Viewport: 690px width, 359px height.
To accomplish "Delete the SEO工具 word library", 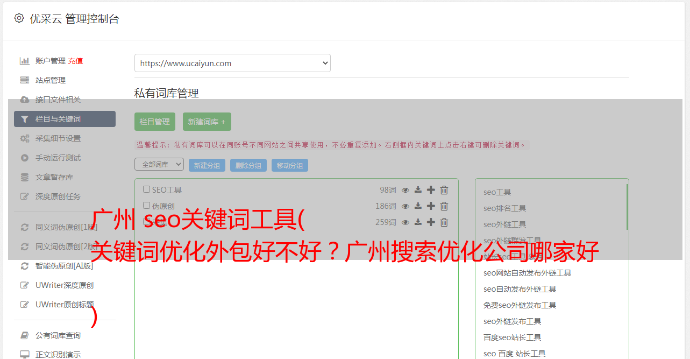I will click(444, 190).
